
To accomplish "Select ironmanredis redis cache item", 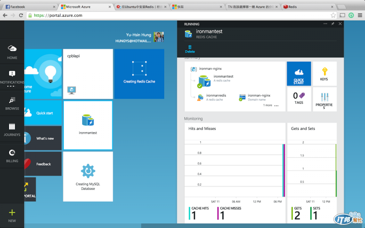I will (x=211, y=97).
